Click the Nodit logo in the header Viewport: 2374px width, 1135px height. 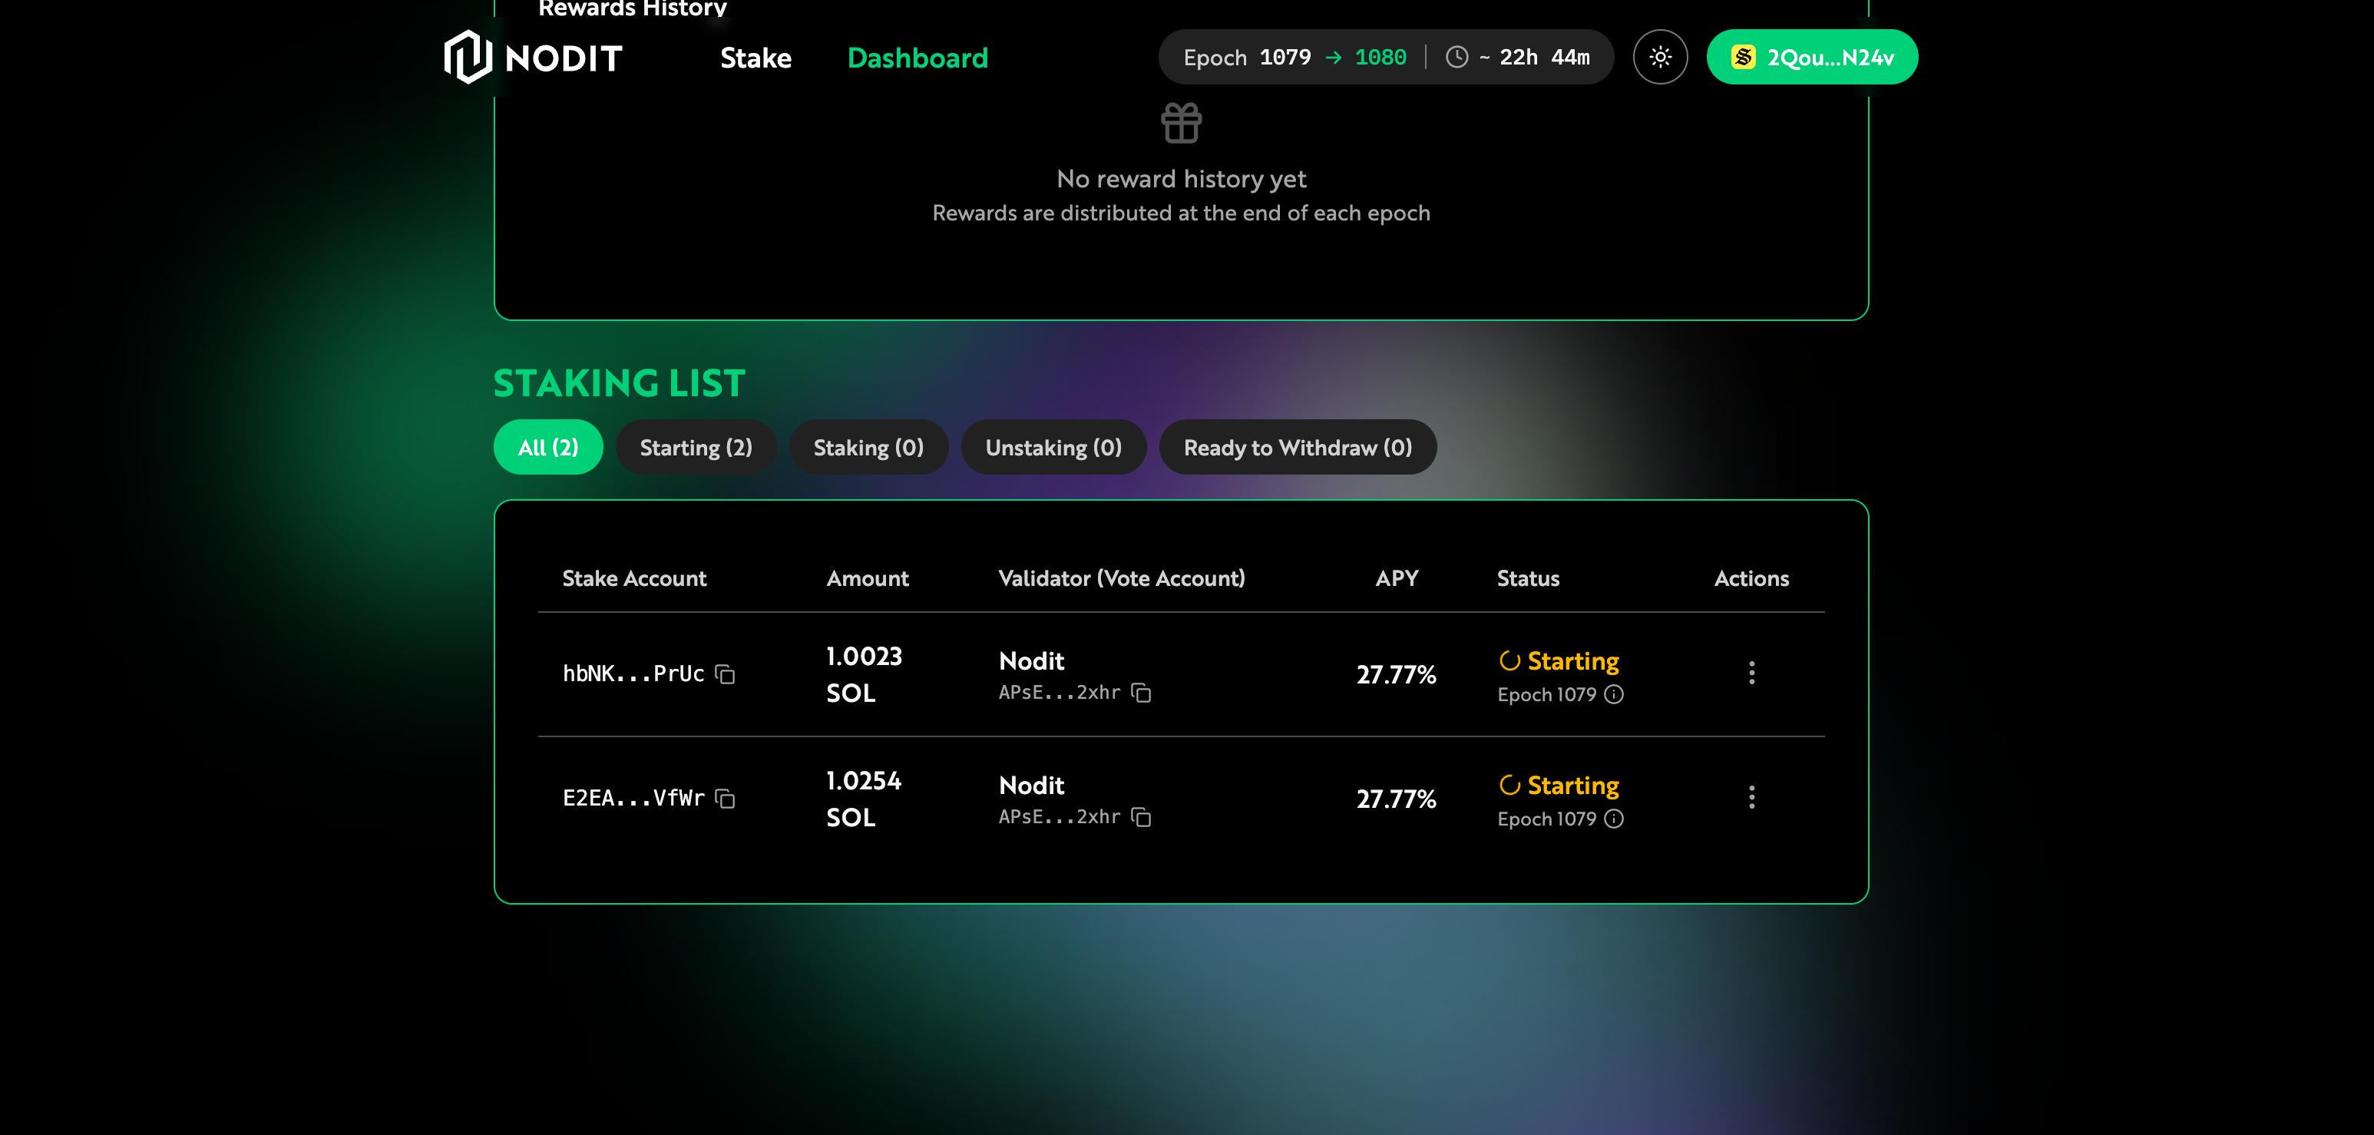[x=533, y=57]
